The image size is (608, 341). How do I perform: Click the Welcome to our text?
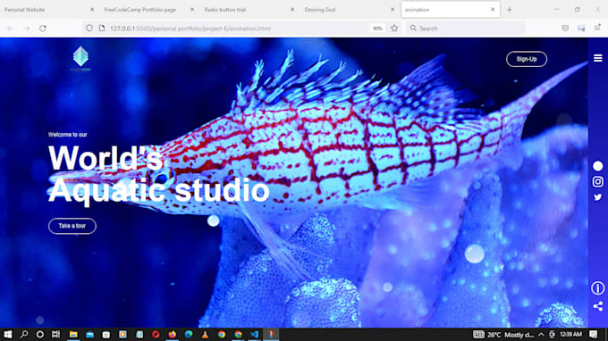pyautogui.click(x=67, y=135)
